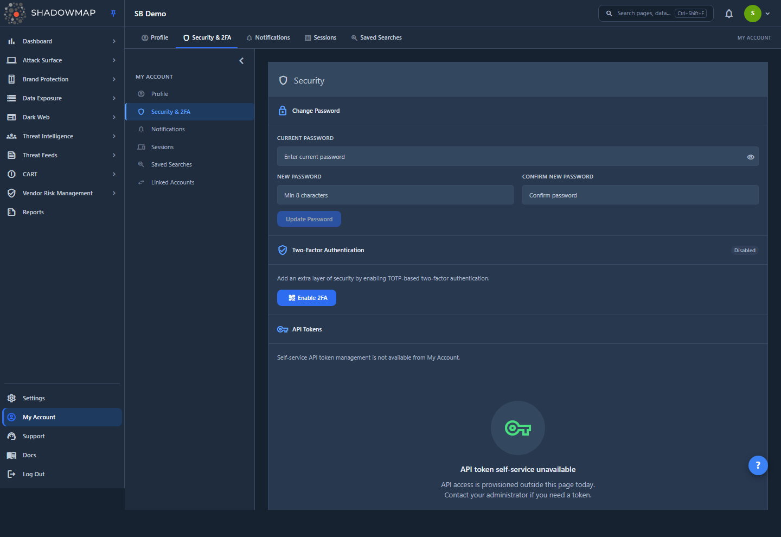Click the Brand Protection icon
The height and width of the screenshot is (537, 781).
click(11, 79)
